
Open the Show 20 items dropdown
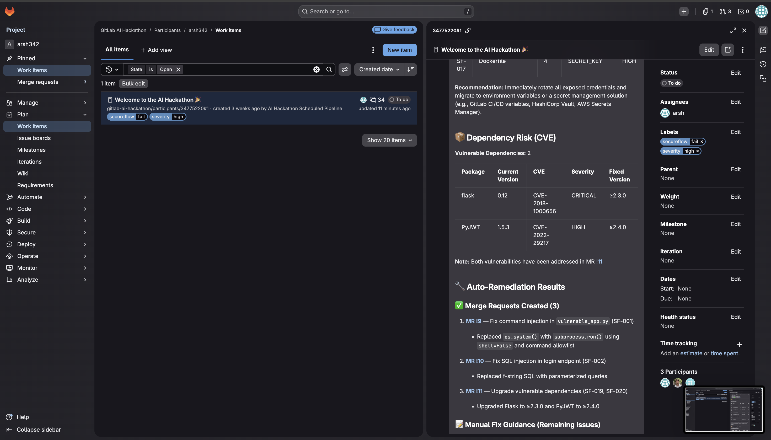(389, 140)
